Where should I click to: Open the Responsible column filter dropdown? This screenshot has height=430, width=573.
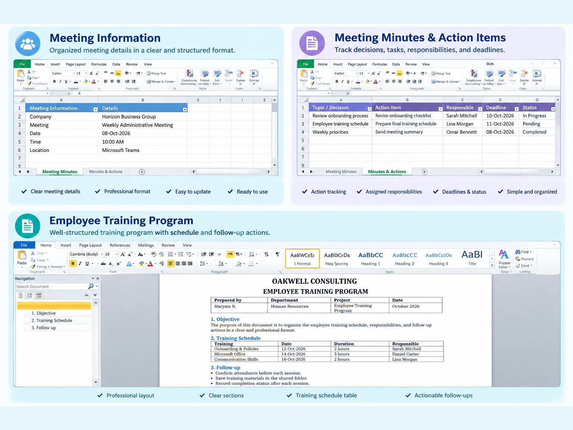click(479, 109)
